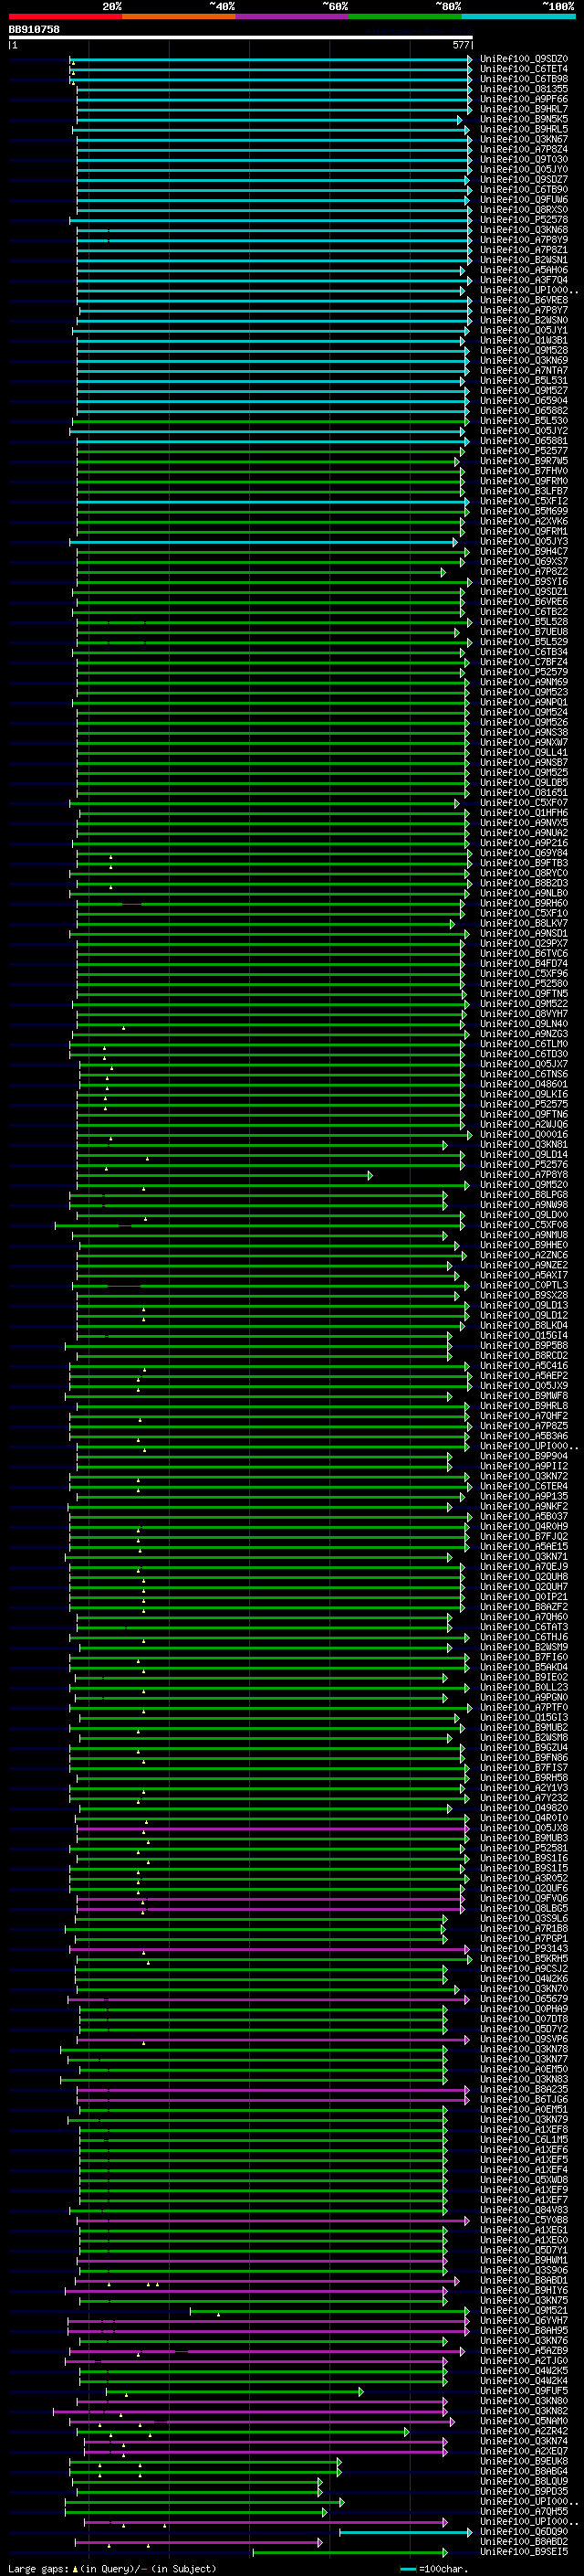Open the UniRef100_Q9SDZ0 hit label

[x=524, y=59]
